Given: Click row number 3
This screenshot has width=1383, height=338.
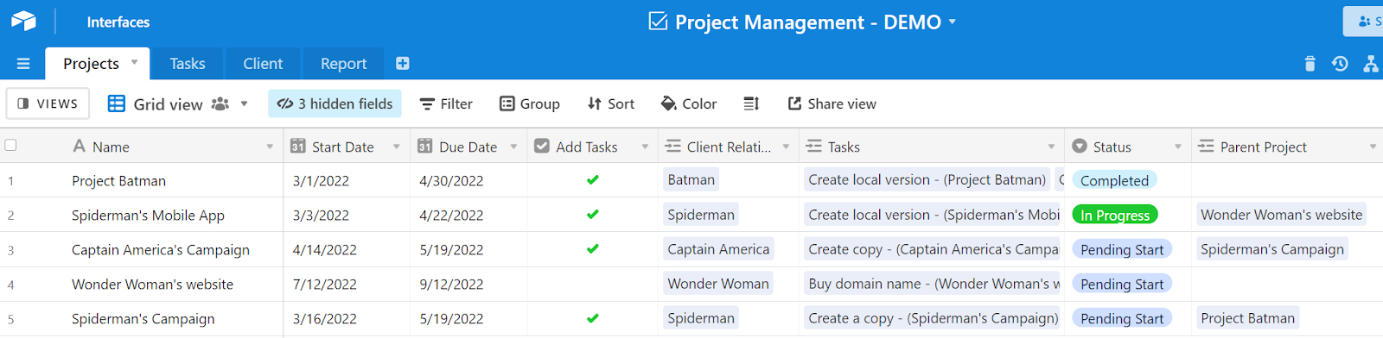Looking at the screenshot, I should coord(11,250).
